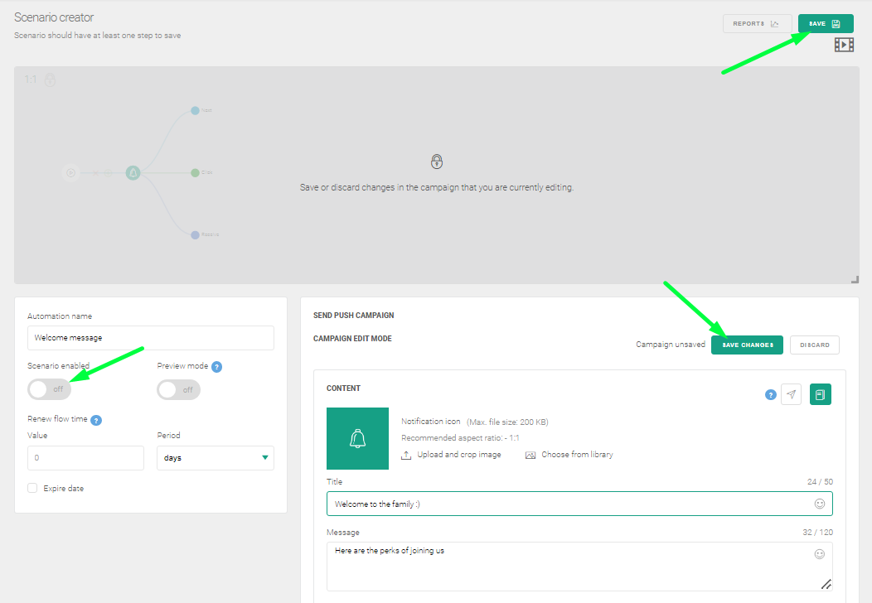Turn on the Scenario enabled toggle
Viewport: 872px width, 603px height.
pyautogui.click(x=49, y=389)
